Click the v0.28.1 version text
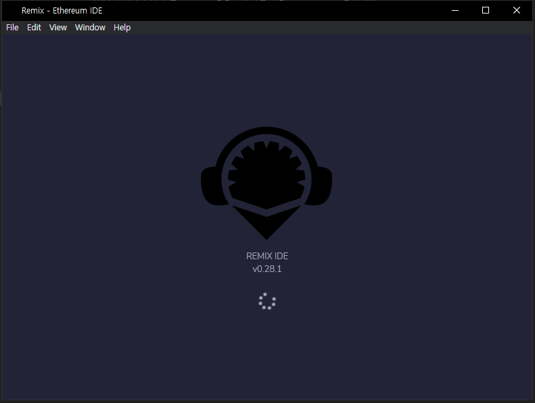The width and height of the screenshot is (535, 403). (x=267, y=269)
